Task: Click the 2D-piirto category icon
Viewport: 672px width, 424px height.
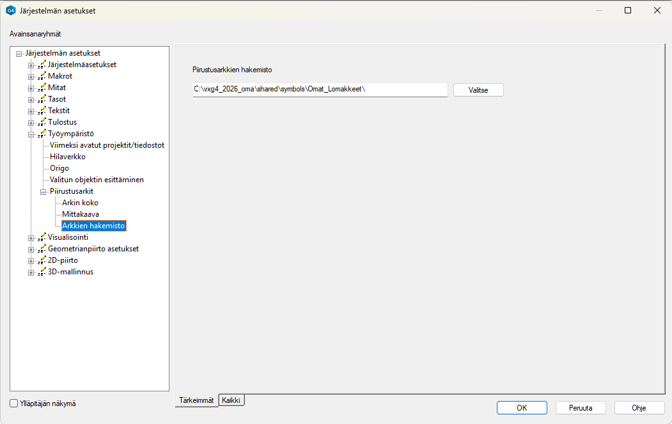Action: (42, 261)
